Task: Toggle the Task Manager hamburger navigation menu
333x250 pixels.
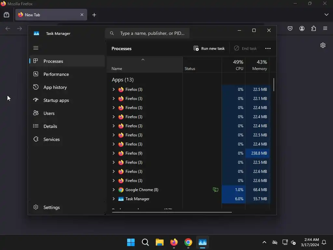Action: click(x=36, y=48)
